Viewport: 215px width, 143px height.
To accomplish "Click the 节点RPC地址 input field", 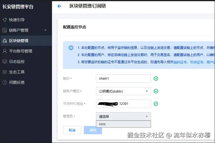I will pos(123,104).
